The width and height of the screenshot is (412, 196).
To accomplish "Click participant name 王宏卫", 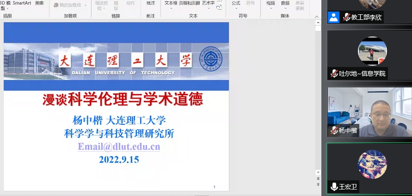I will pyautogui.click(x=348, y=187).
